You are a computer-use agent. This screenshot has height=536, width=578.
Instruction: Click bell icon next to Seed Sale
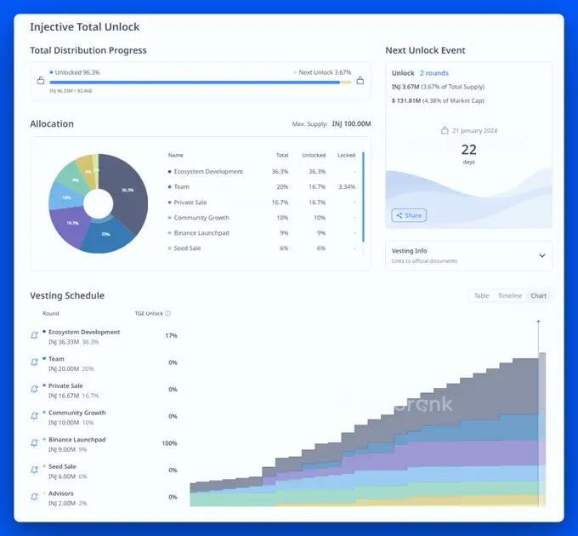click(x=34, y=470)
